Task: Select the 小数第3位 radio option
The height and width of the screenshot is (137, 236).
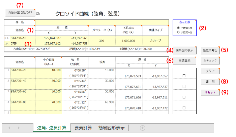Action: pyautogui.click(x=178, y=28)
